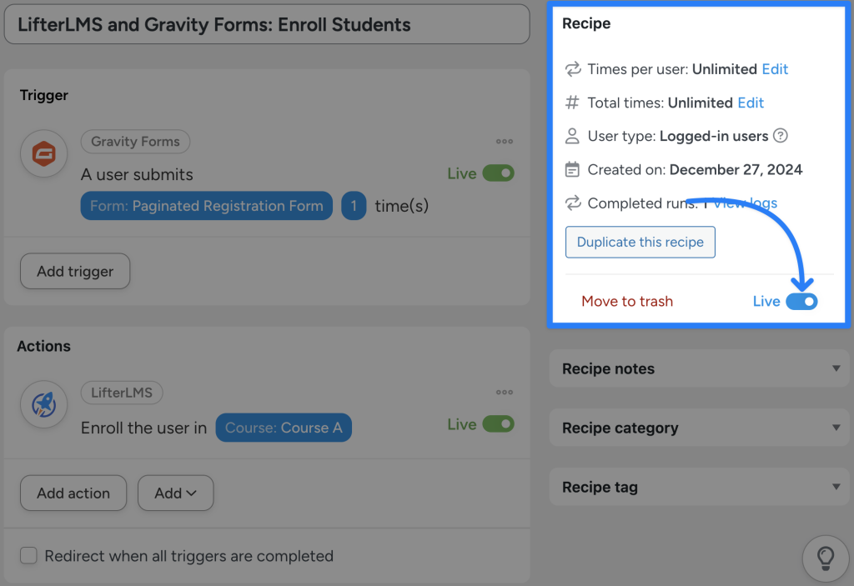Toggle the trigger Live switch
The height and width of the screenshot is (586, 854).
tap(499, 173)
